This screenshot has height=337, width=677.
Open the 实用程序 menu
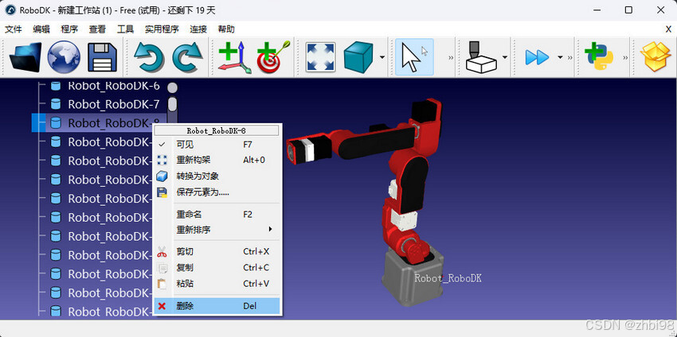(162, 29)
